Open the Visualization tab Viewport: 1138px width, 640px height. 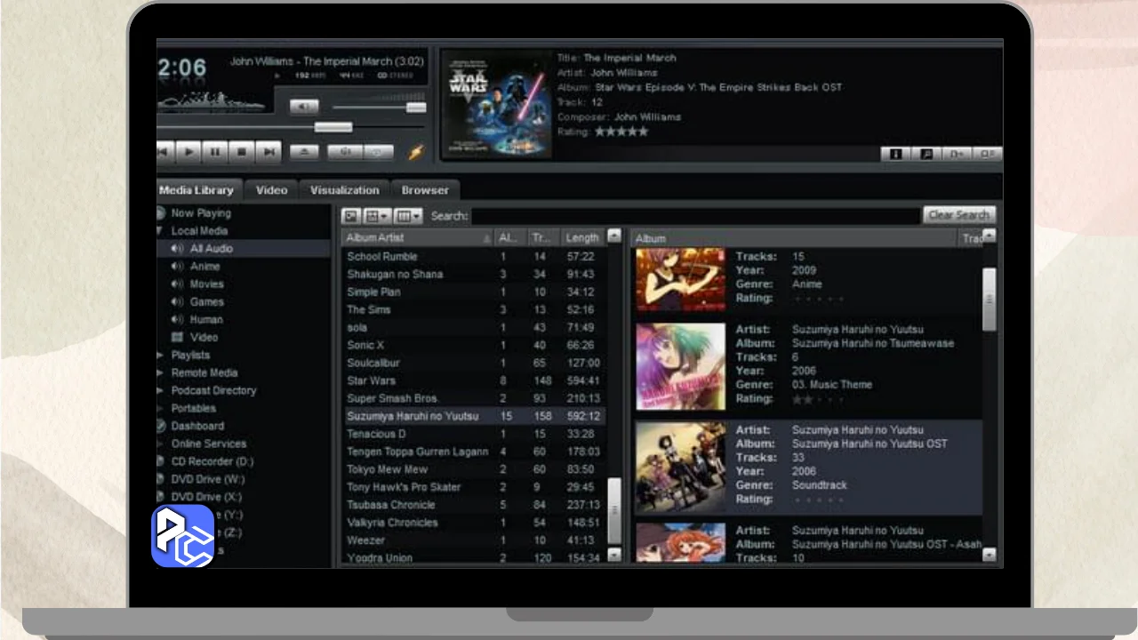point(344,190)
